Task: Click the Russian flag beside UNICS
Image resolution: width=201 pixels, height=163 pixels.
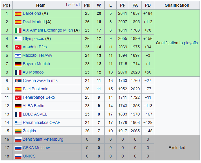Action: click(18, 156)
